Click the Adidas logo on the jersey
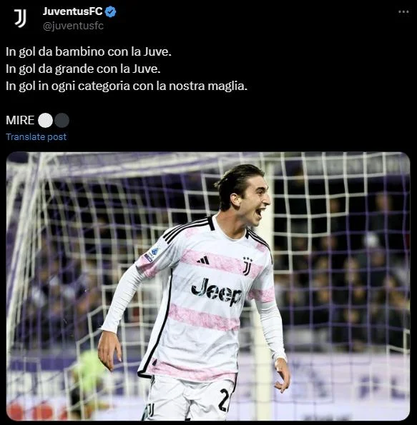 pos(204,260)
